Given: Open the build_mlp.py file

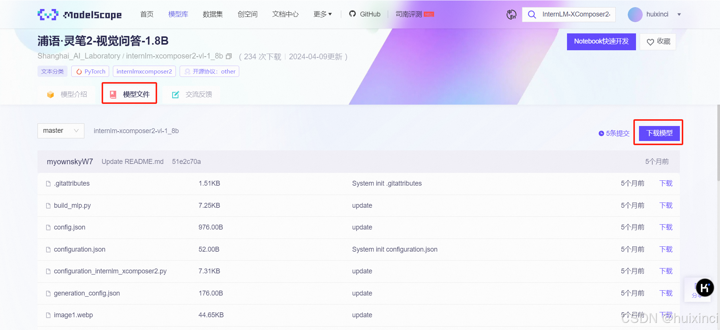Looking at the screenshot, I should click(72, 205).
